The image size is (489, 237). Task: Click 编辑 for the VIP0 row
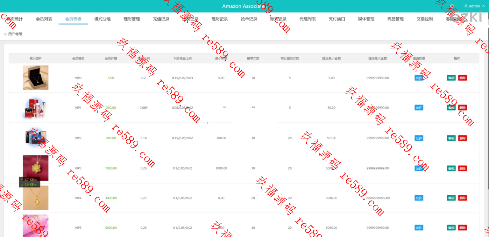451,78
